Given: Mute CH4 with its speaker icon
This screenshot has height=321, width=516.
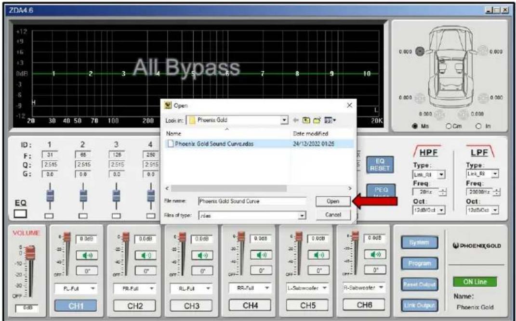Looking at the screenshot, I should click(x=261, y=255).
